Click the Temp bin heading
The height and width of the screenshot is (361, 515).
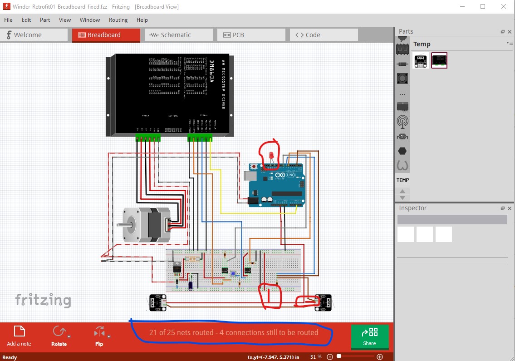pyautogui.click(x=422, y=44)
